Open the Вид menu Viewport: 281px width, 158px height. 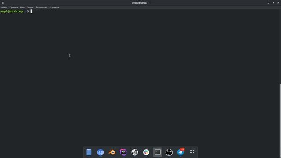pyautogui.click(x=22, y=7)
